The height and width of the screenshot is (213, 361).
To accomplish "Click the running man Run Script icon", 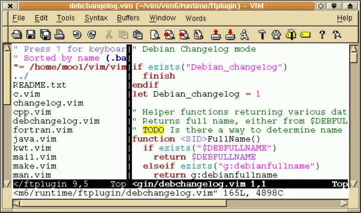I will point(244,35).
